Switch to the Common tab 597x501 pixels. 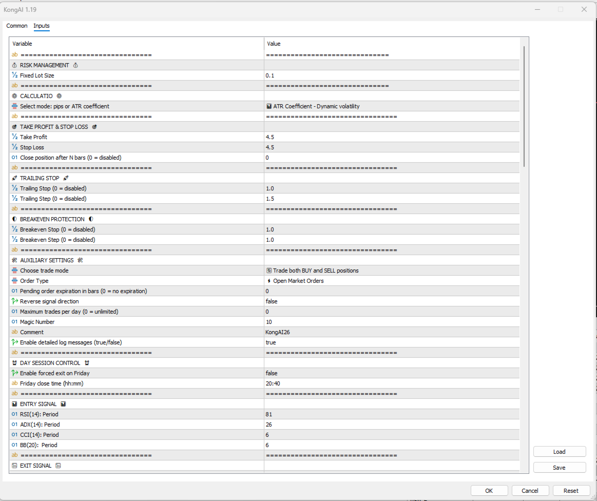click(17, 26)
